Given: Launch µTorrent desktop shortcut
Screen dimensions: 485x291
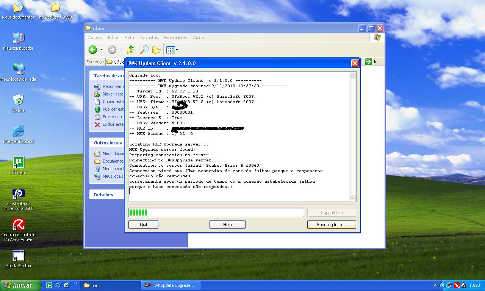Looking at the screenshot, I should tap(18, 166).
